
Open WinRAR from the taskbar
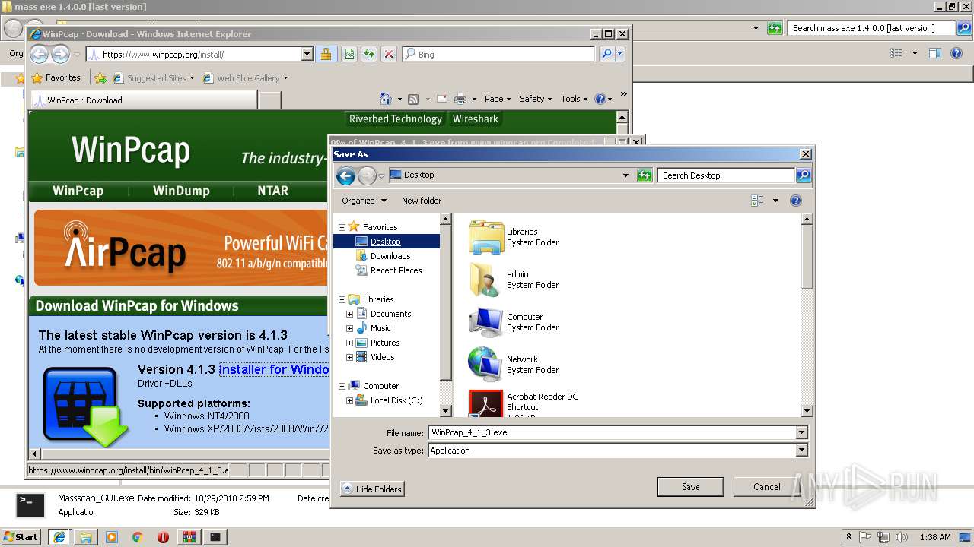(189, 536)
